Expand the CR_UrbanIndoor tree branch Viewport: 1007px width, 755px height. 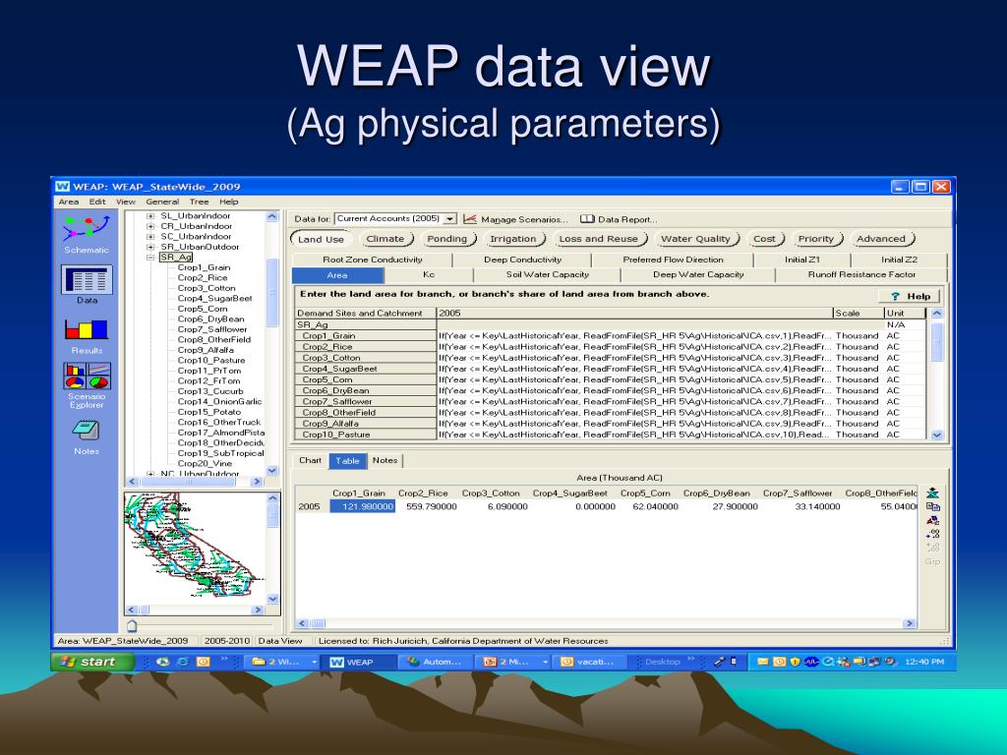pos(150,227)
